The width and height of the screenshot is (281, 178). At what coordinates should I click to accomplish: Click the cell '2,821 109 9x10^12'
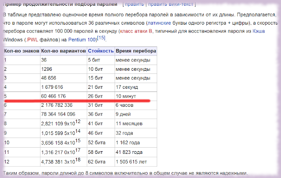[63, 124]
